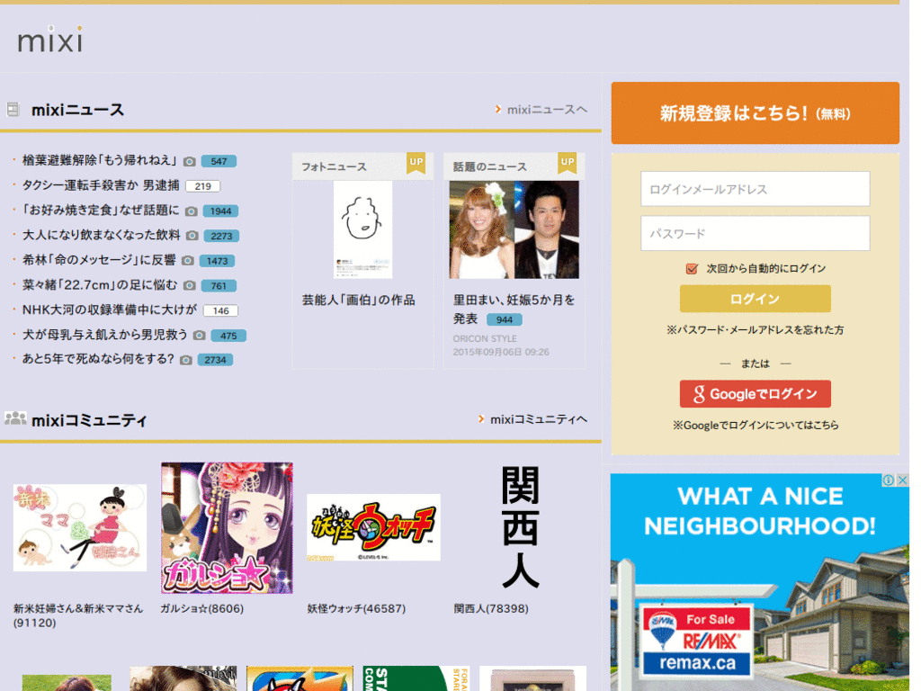Screen dimensions: 921x691
Task: Click 妖怪ウォッチ community logo image
Action: [373, 527]
